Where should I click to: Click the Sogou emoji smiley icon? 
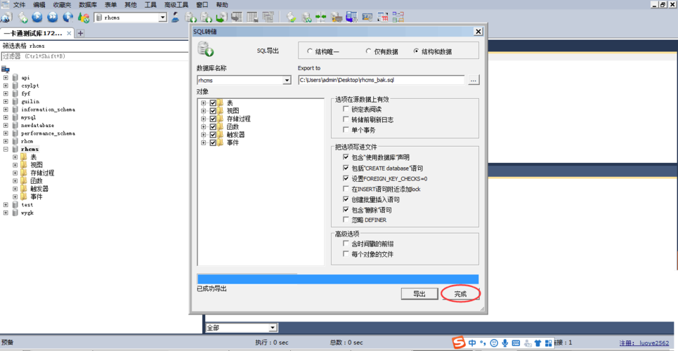pyautogui.click(x=494, y=343)
